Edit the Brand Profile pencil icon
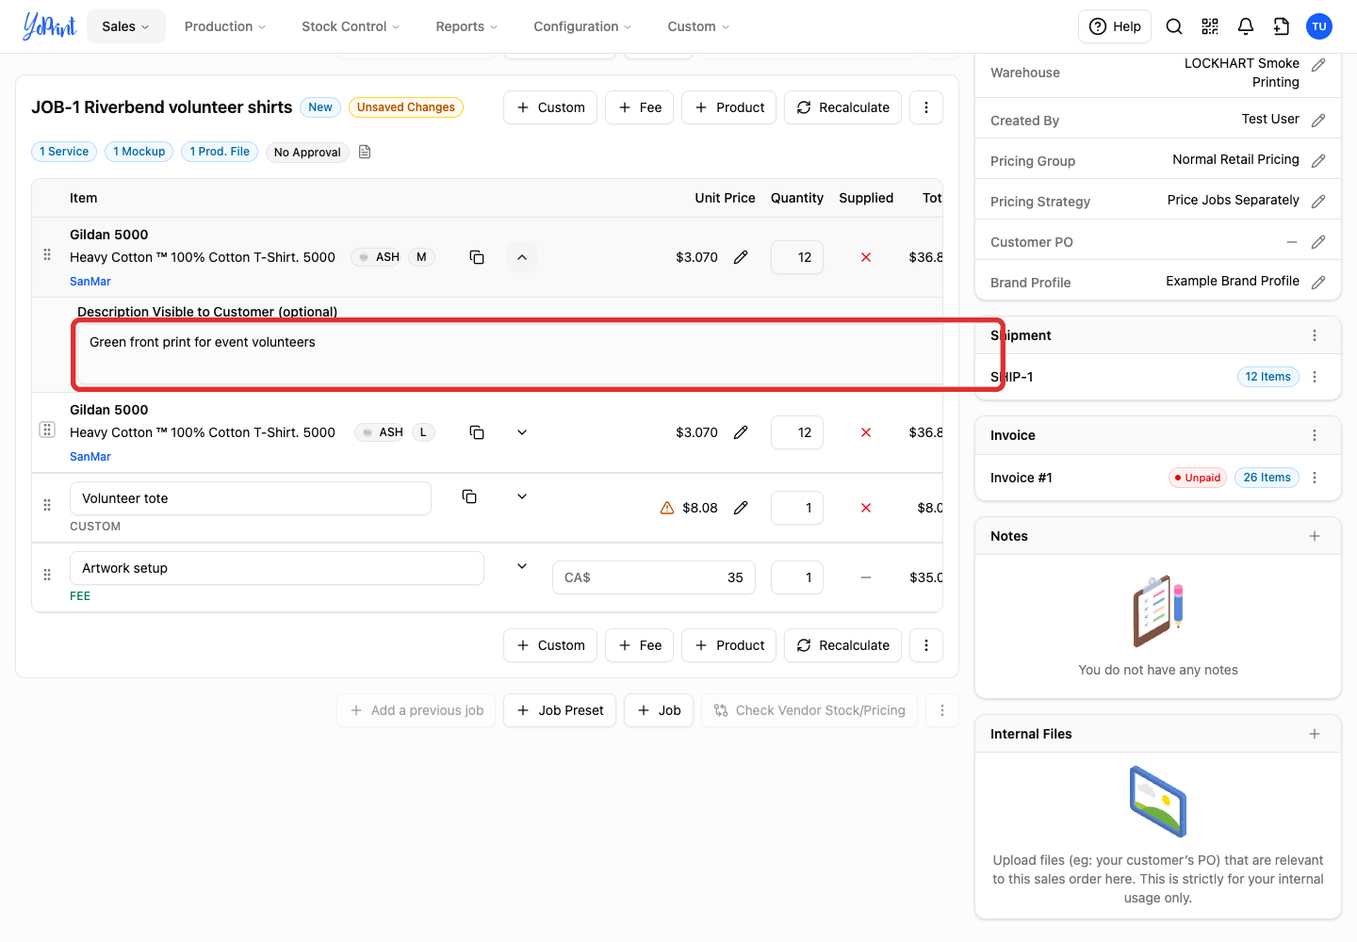This screenshot has height=942, width=1357. (1318, 283)
